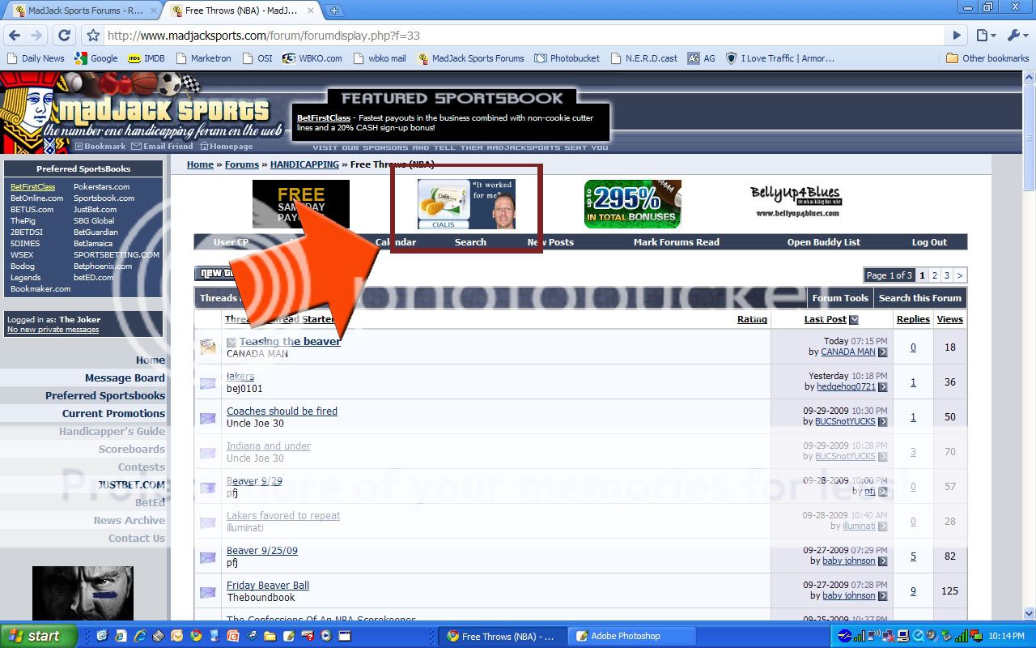1036x648 pixels.
Task: Click the BetFirstClass featured sportsbook link
Action: [x=323, y=118]
